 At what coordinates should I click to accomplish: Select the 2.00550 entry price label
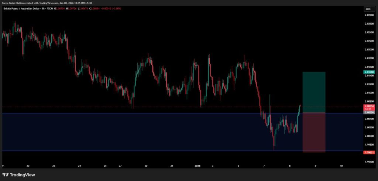368,113
